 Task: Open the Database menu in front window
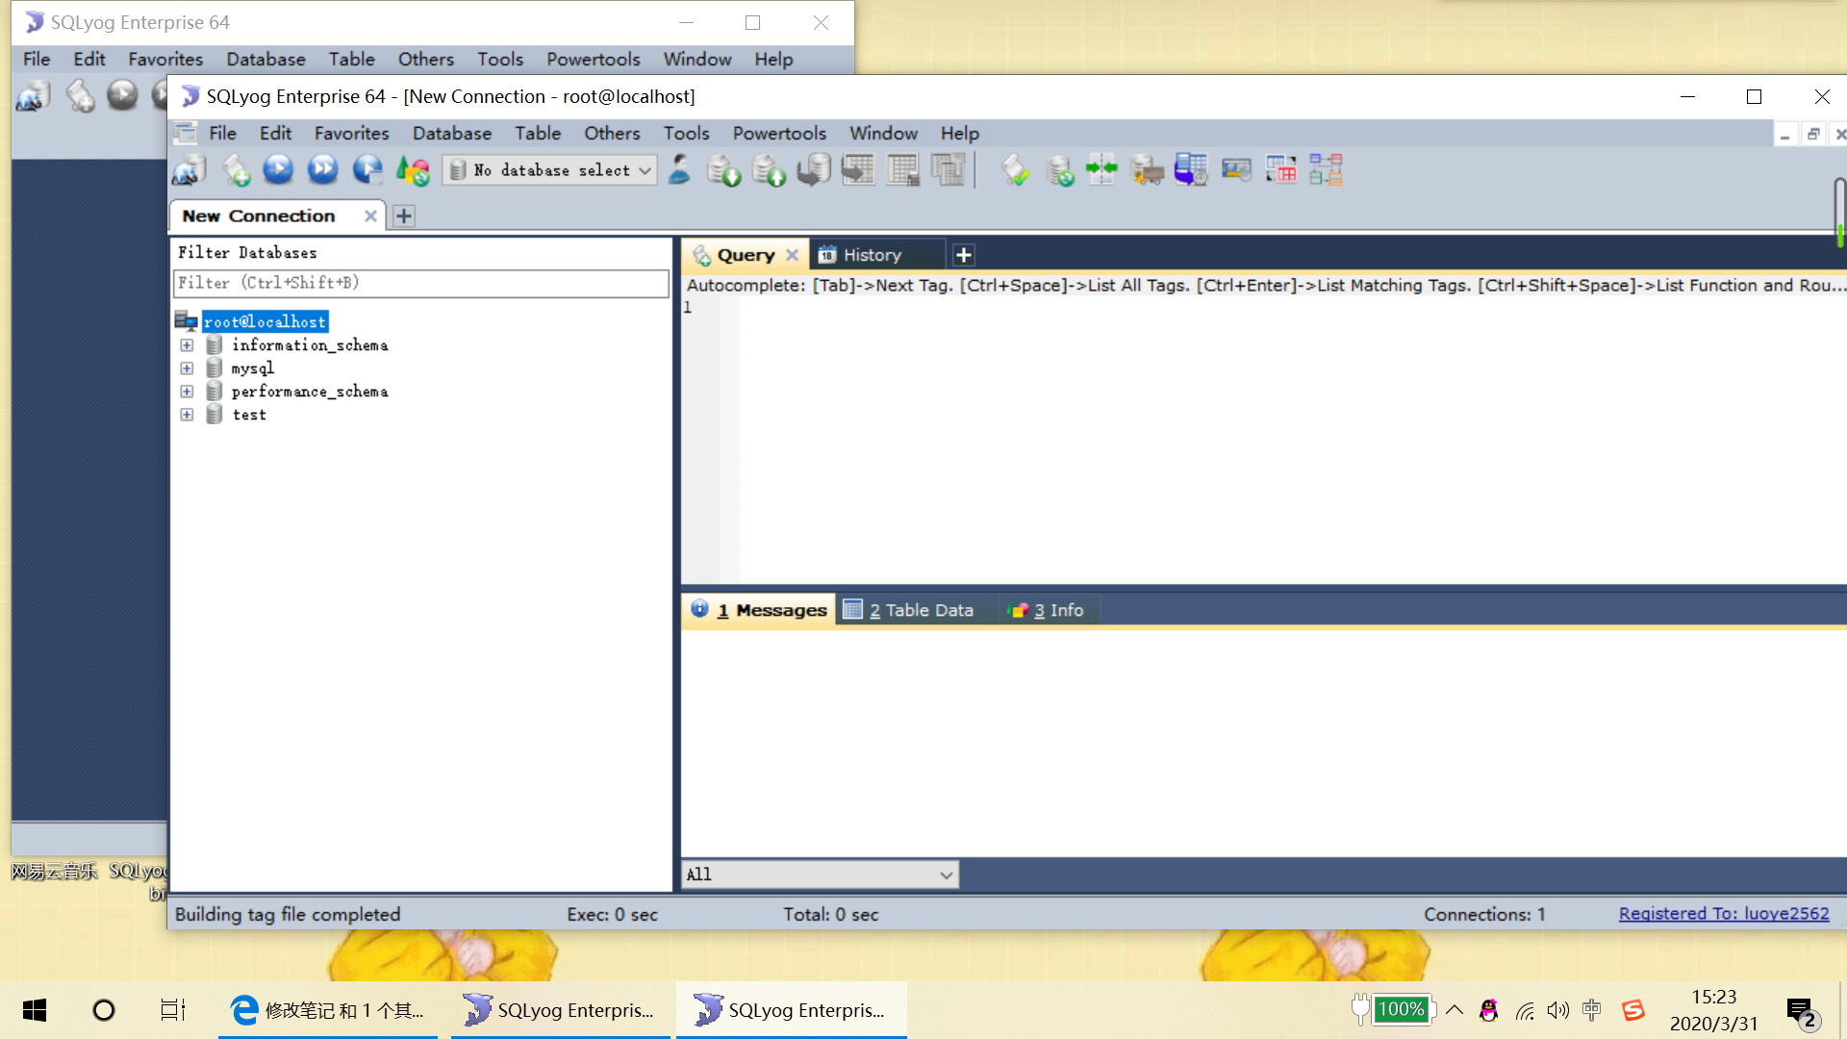coord(451,133)
